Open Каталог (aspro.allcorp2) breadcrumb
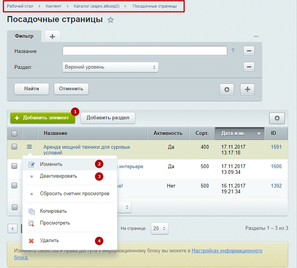Screen dimensions: 297x268 click(x=96, y=6)
